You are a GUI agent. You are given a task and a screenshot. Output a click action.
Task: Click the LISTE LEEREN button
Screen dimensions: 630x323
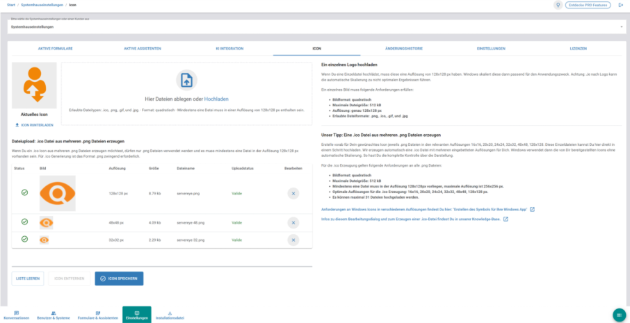[x=28, y=279]
